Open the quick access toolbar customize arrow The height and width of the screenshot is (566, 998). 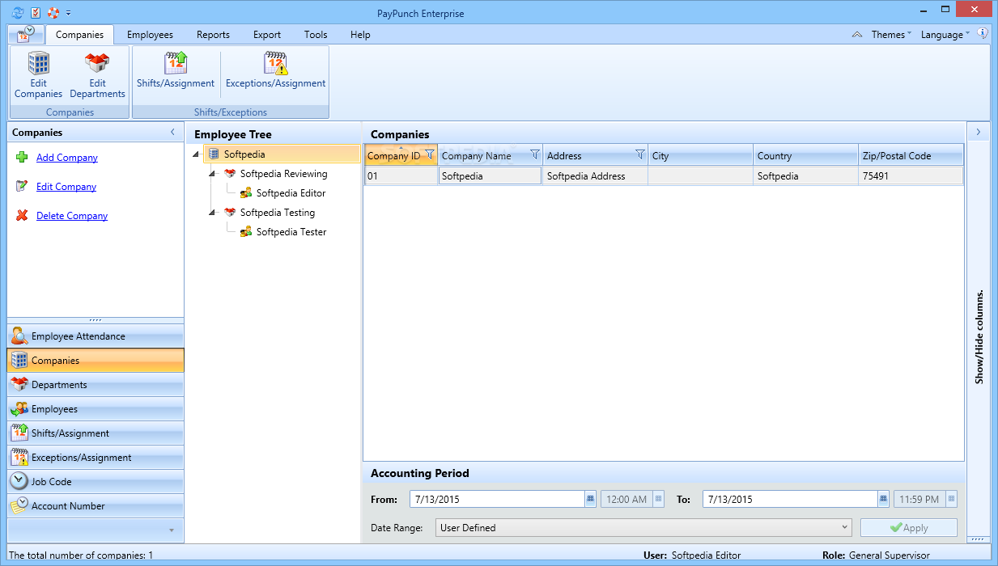pos(69,13)
